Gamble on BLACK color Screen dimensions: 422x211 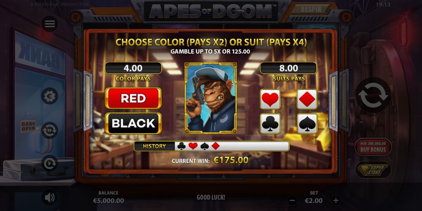(x=133, y=123)
